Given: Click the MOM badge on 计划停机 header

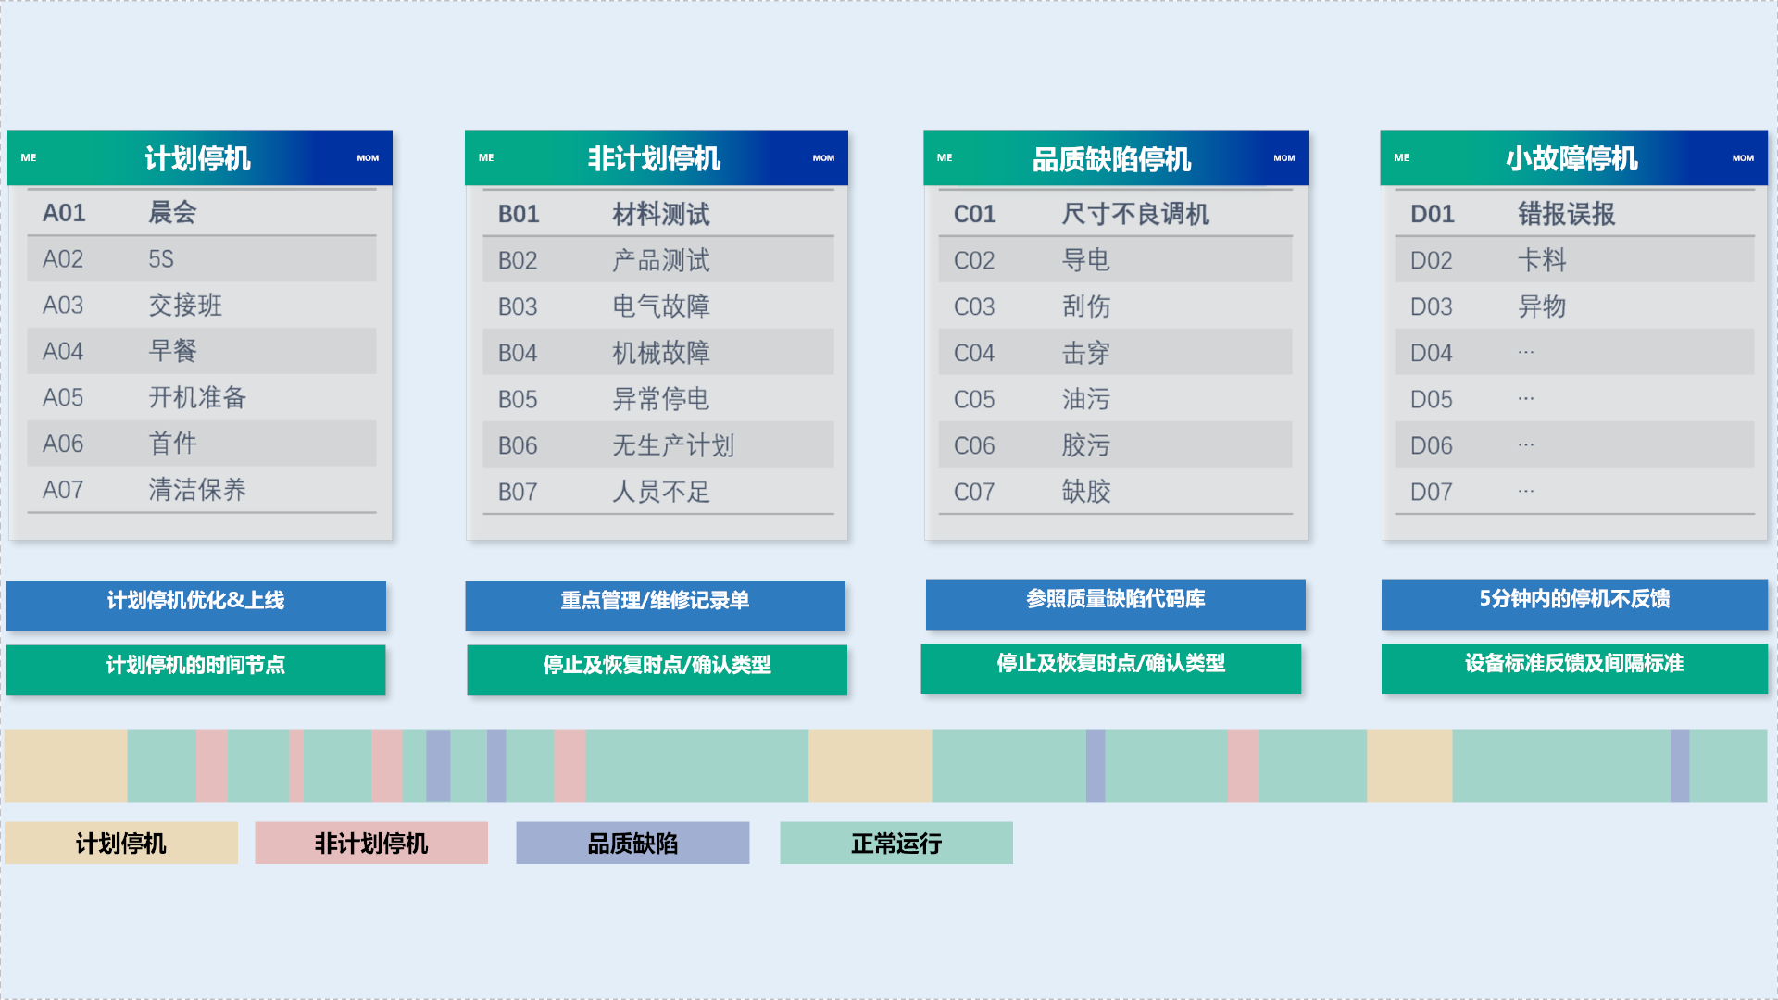Looking at the screenshot, I should (368, 157).
